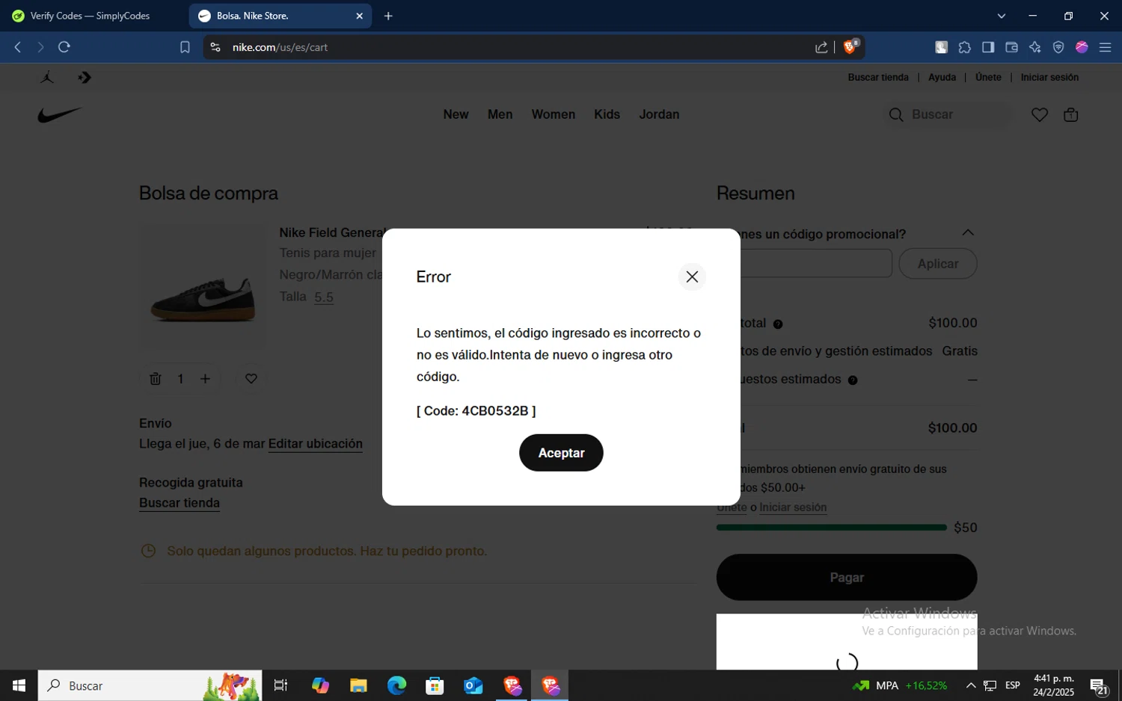This screenshot has width=1122, height=701.
Task: Click the address bar URL nike.com/us/es/cart
Action: pos(280,47)
